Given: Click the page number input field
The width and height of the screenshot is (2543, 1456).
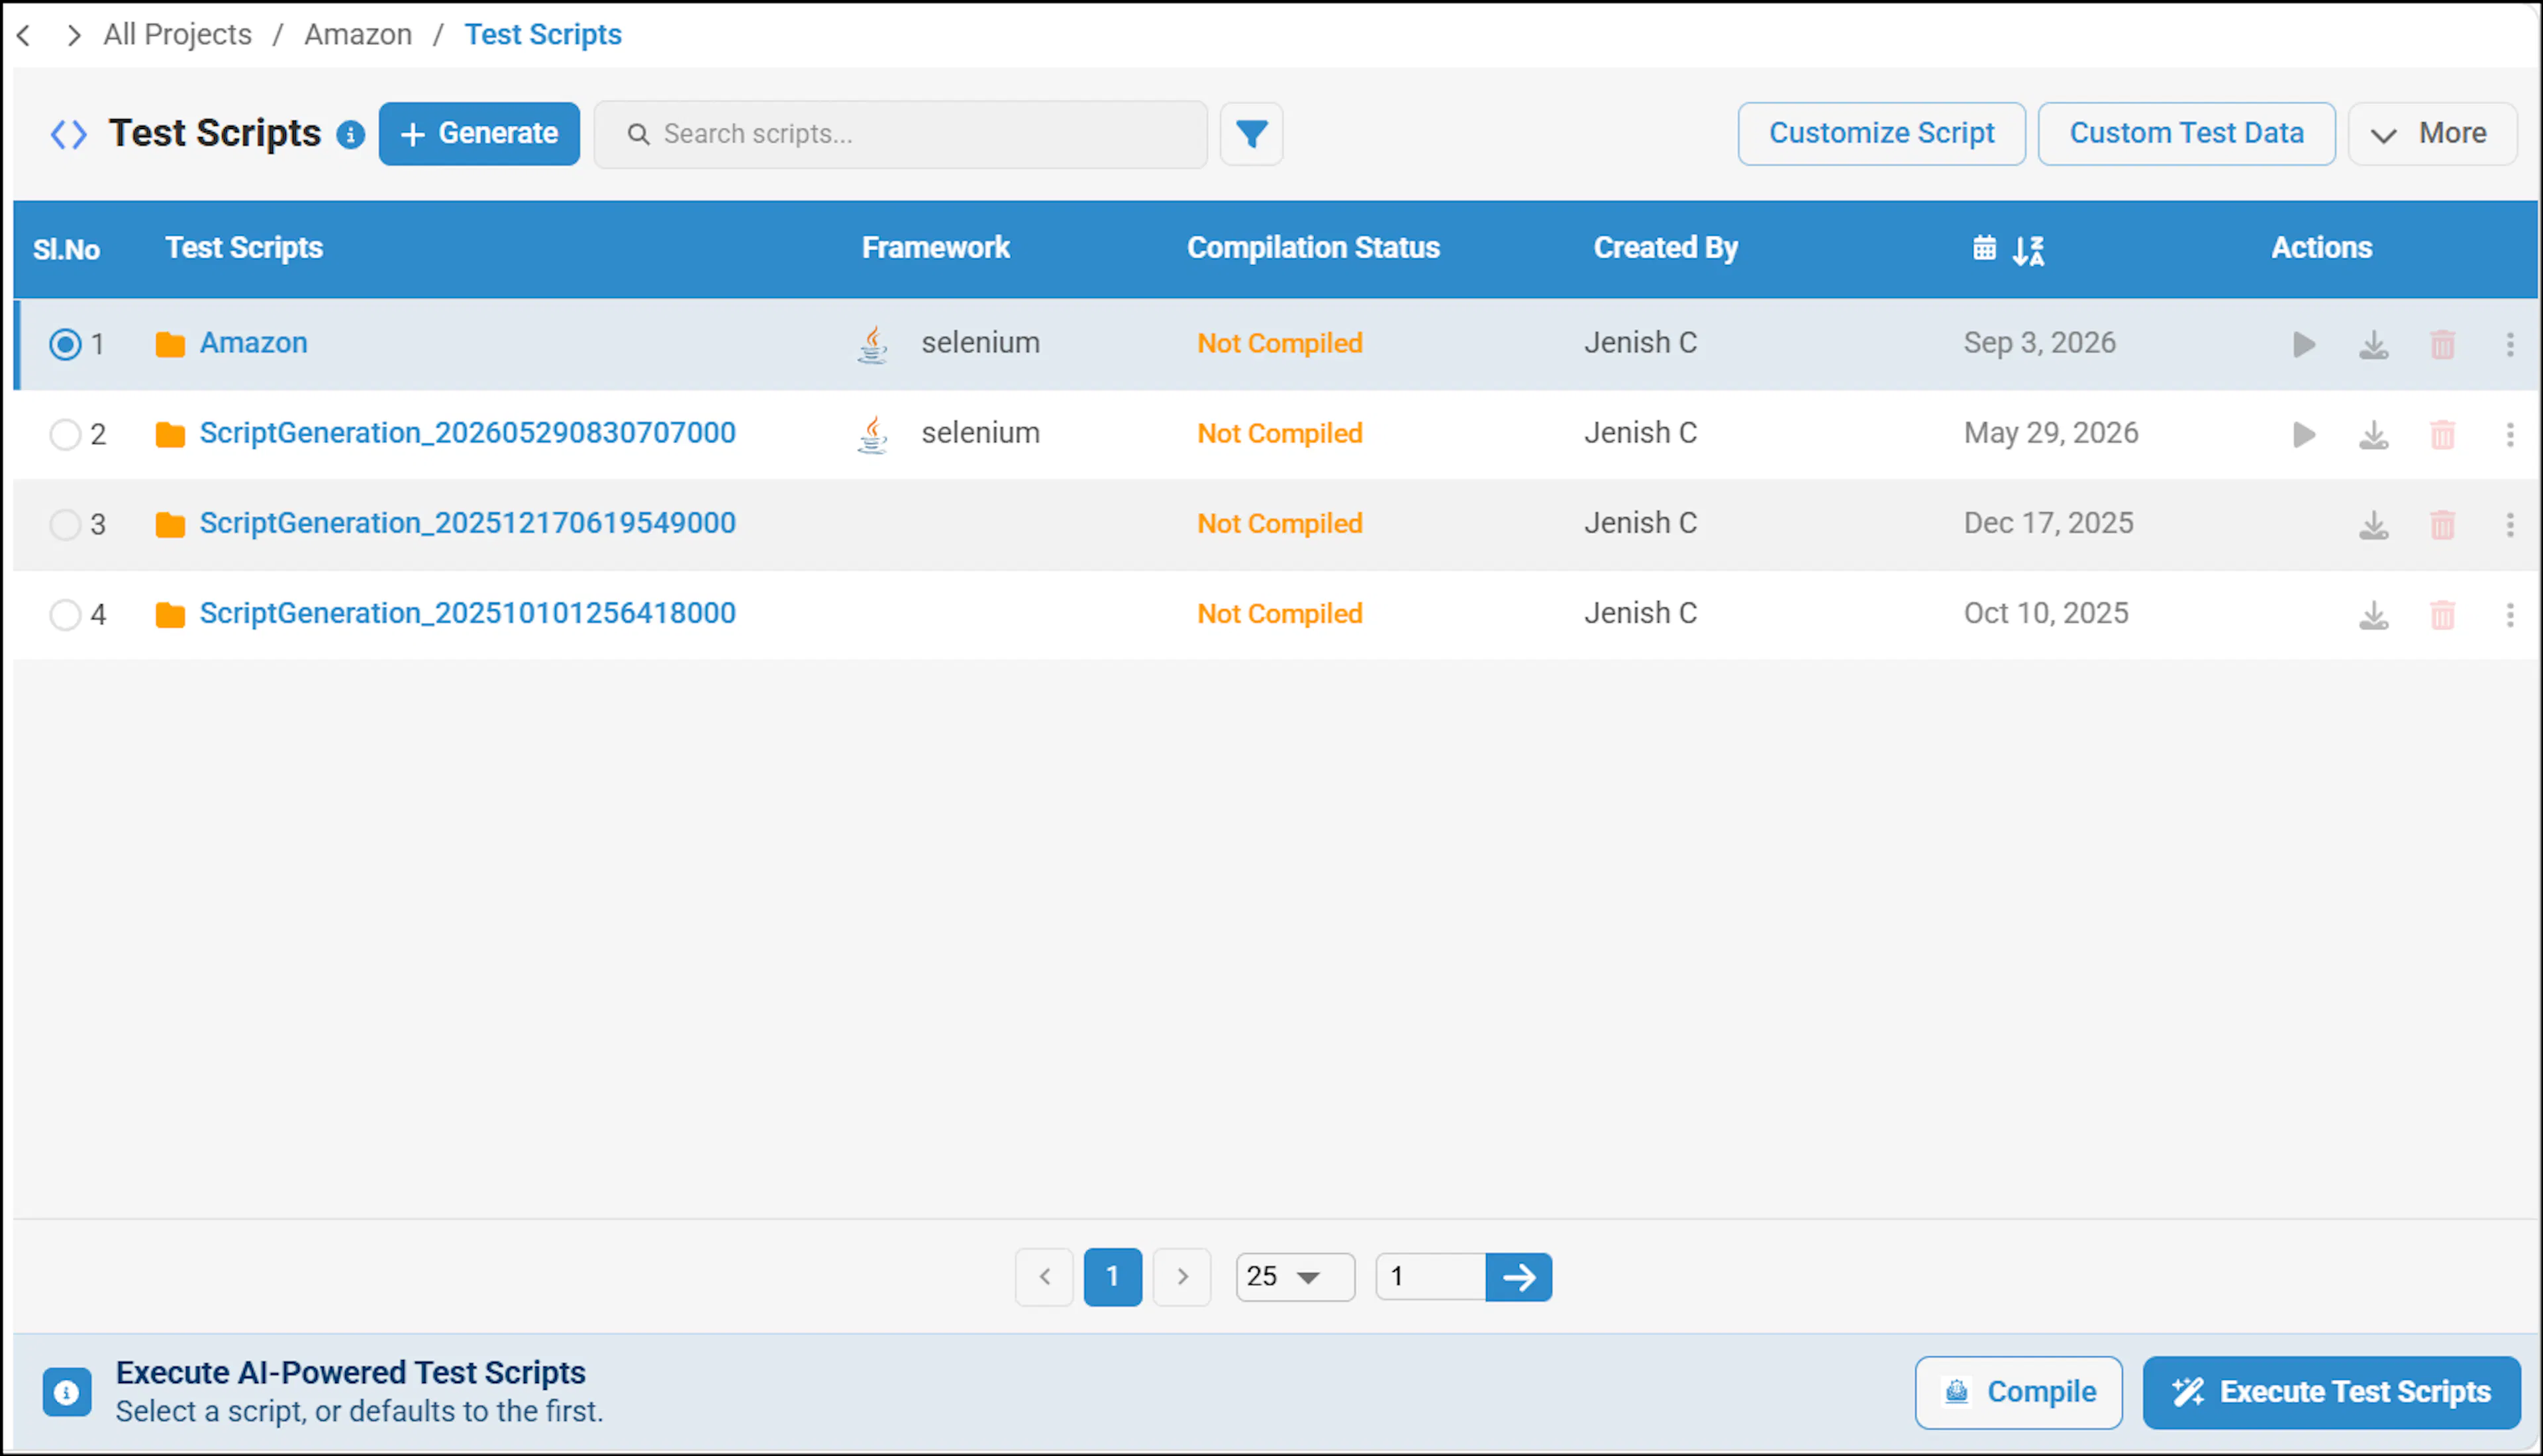Looking at the screenshot, I should click(1430, 1277).
